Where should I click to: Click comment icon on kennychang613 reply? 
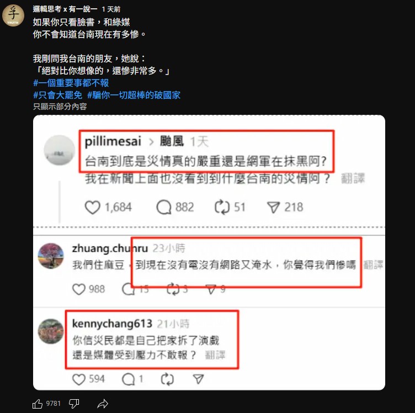click(x=129, y=379)
